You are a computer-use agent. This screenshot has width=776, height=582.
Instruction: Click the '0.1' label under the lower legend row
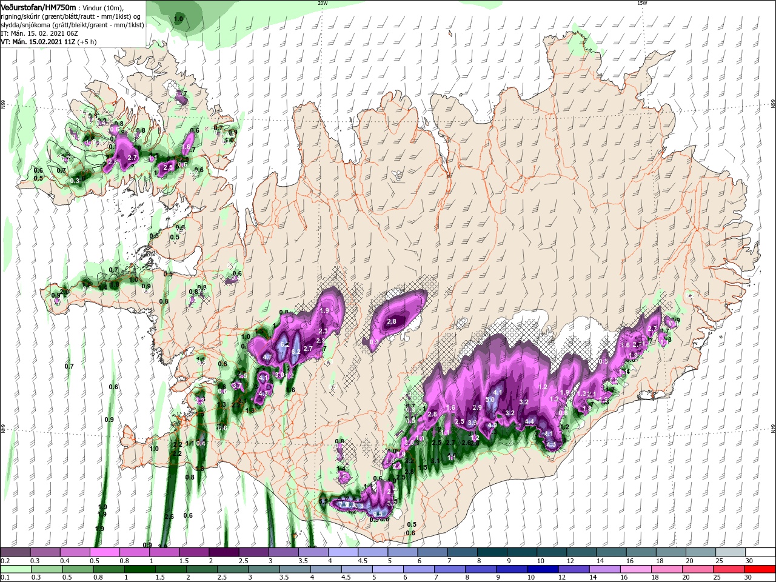tap(5, 577)
